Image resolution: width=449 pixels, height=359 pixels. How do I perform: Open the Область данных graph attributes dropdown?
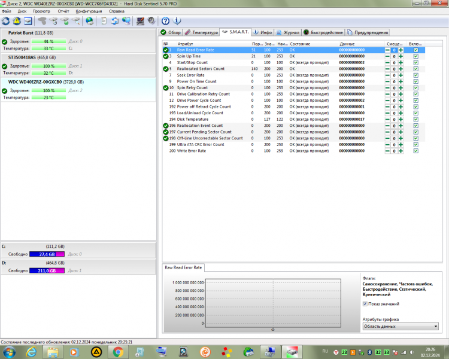[x=401, y=326]
